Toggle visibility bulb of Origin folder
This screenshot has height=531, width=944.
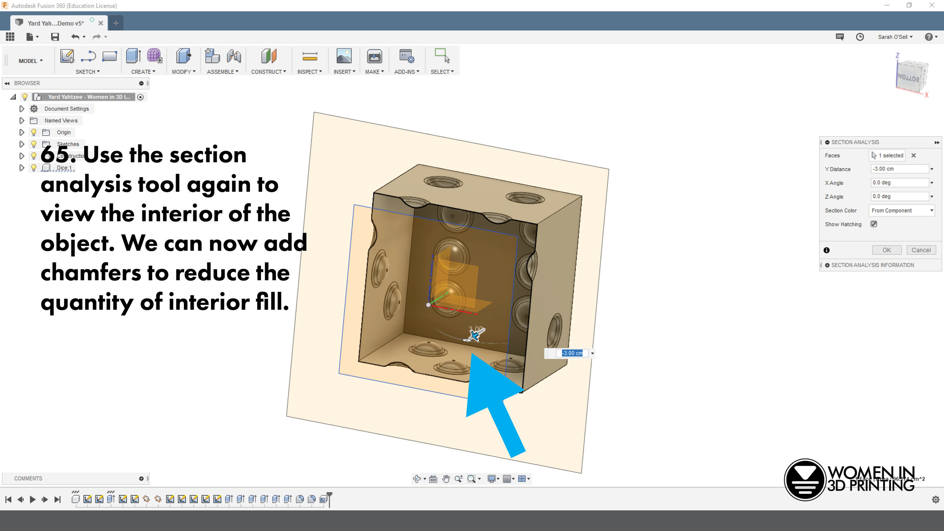[34, 132]
